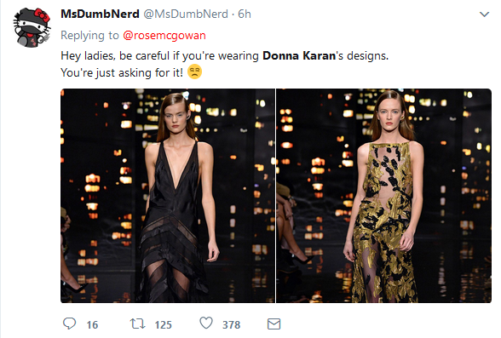Viewport: 501px width, 338px height.
Task: Retweet using the retweet arrows icon
Action: (x=138, y=324)
